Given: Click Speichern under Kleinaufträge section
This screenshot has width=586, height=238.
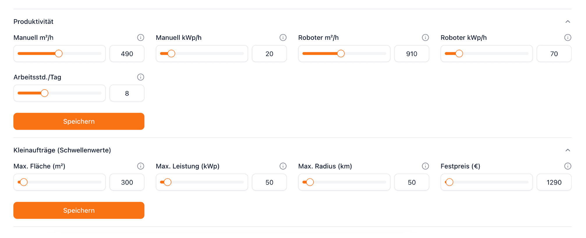Looking at the screenshot, I should 79,210.
